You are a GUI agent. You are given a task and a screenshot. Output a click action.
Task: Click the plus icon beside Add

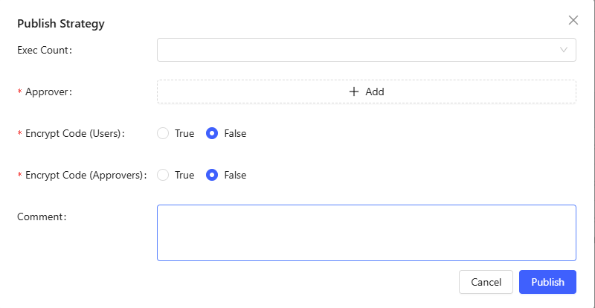[x=354, y=92]
